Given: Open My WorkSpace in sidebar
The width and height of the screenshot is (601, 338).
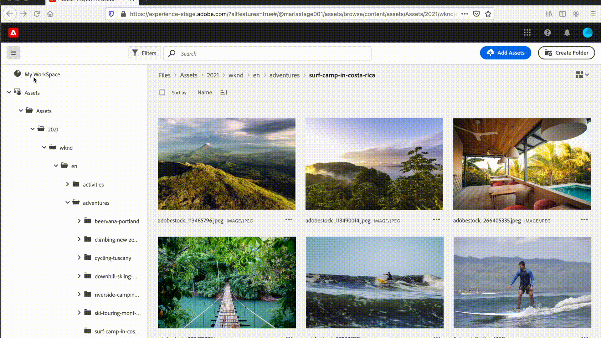Looking at the screenshot, I should click(42, 74).
